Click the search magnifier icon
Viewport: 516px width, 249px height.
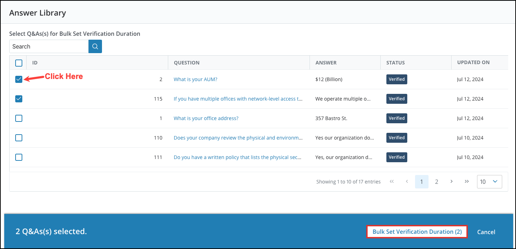point(95,46)
